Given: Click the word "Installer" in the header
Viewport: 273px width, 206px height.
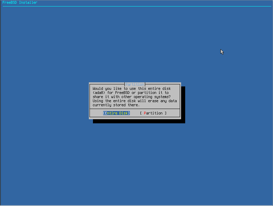Looking at the screenshot, I should pos(28,2).
